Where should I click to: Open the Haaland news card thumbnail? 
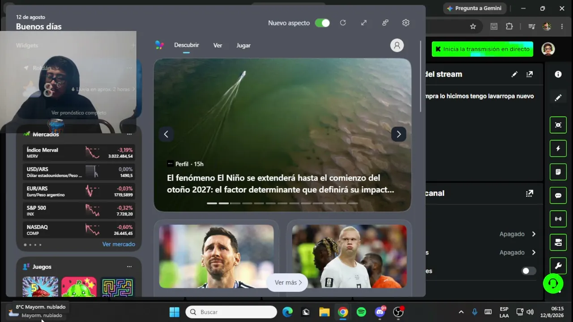(x=350, y=256)
